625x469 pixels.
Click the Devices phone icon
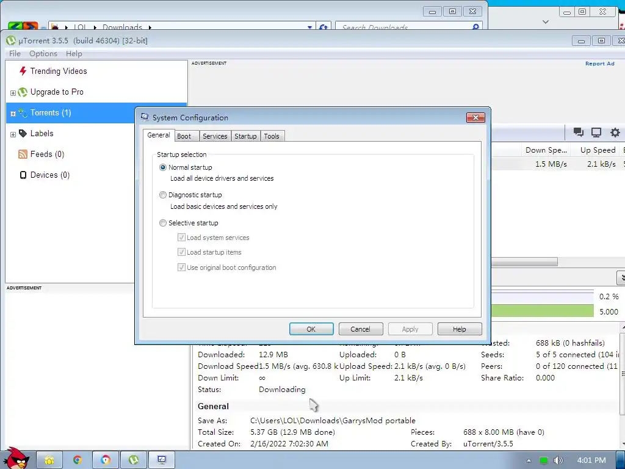23,175
